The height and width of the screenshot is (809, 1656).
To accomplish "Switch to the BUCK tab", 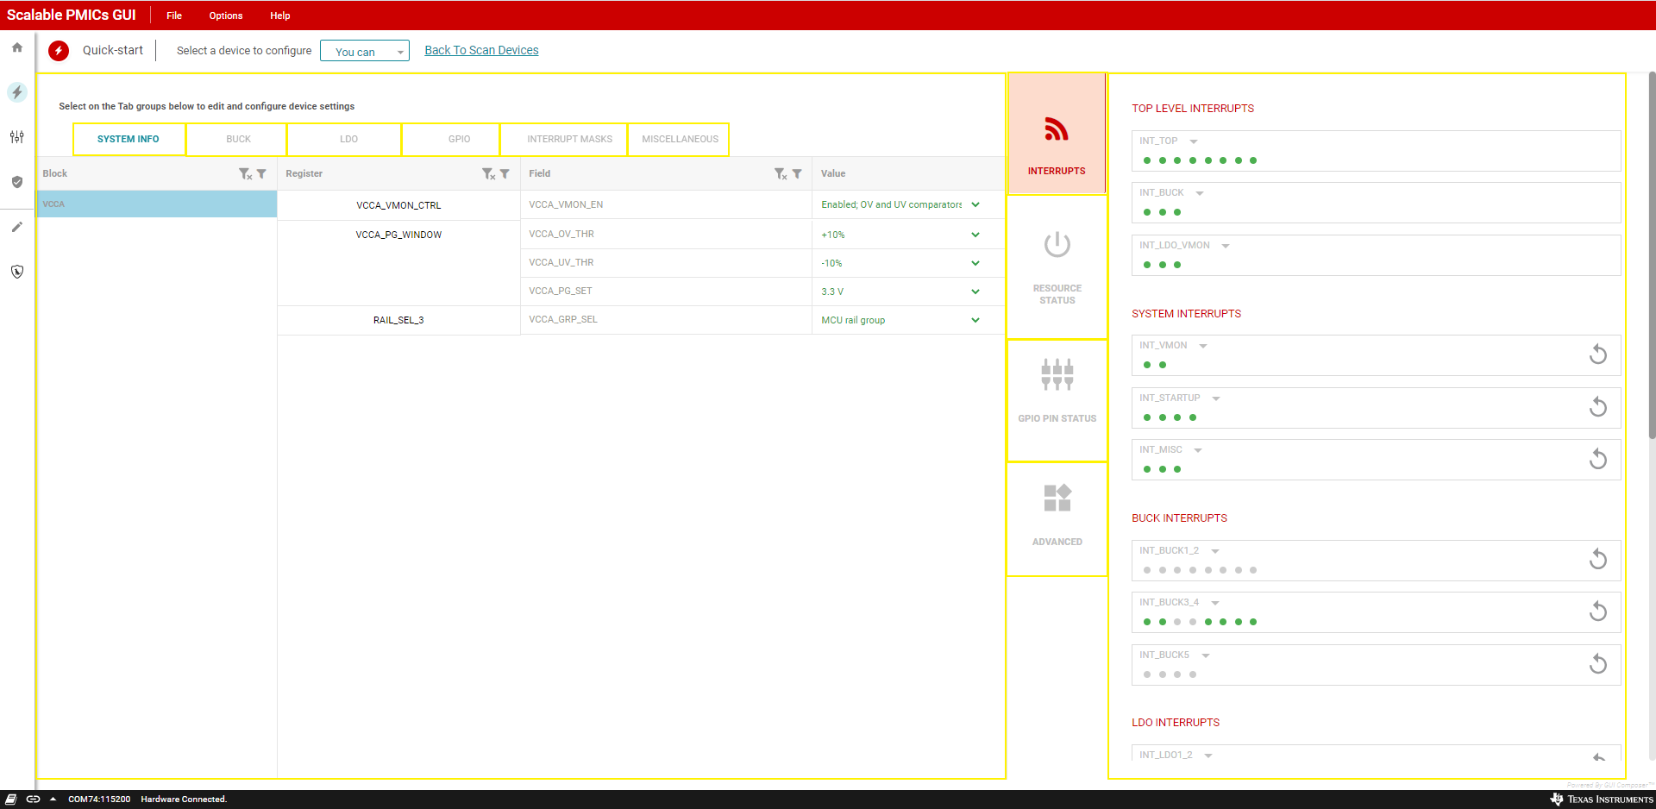I will point(238,139).
